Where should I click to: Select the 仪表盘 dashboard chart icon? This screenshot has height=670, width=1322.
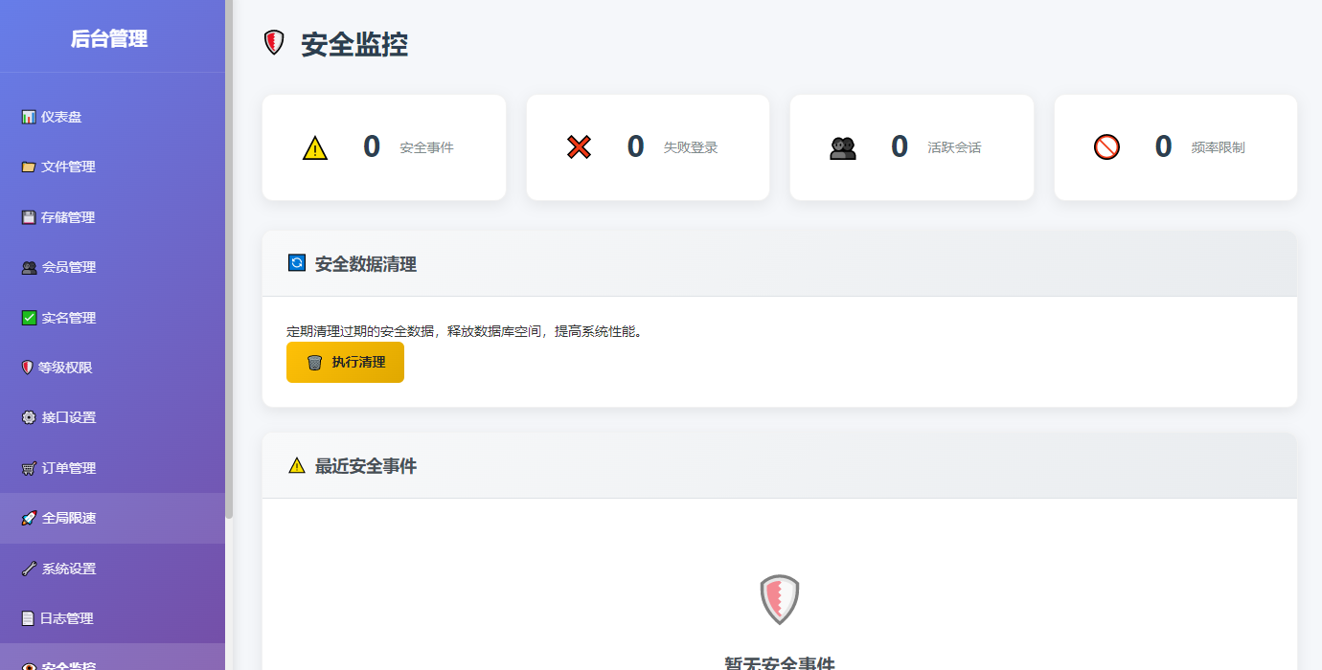pyautogui.click(x=29, y=117)
